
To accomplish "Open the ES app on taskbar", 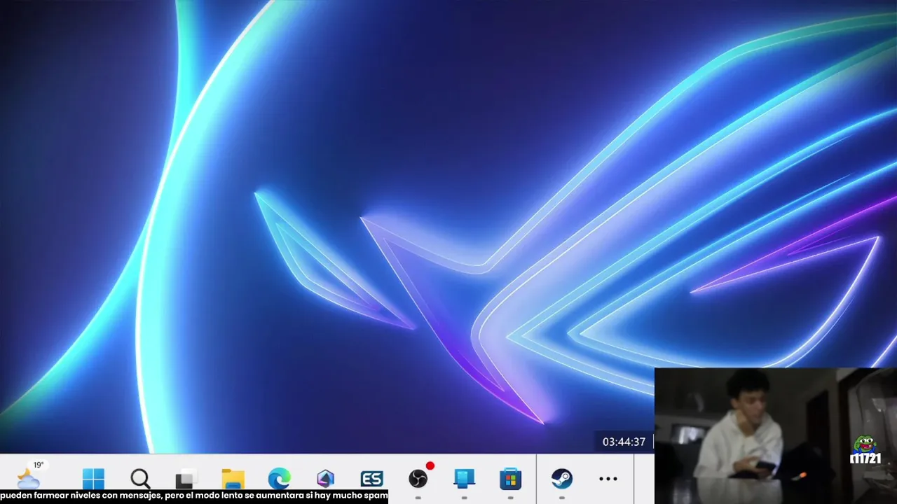I will pyautogui.click(x=371, y=479).
